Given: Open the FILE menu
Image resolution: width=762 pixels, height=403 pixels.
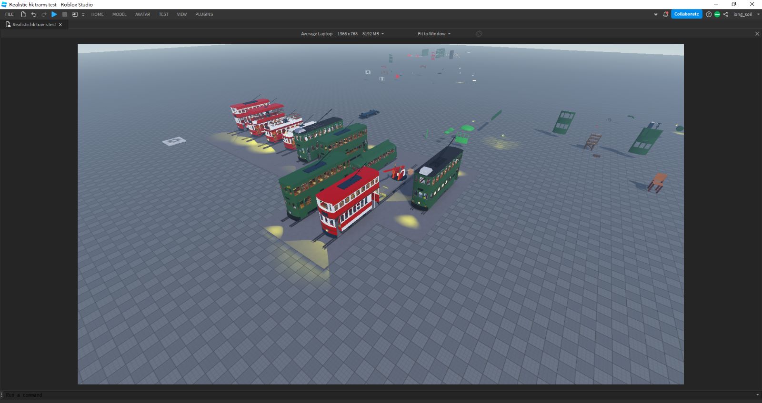Looking at the screenshot, I should point(10,14).
